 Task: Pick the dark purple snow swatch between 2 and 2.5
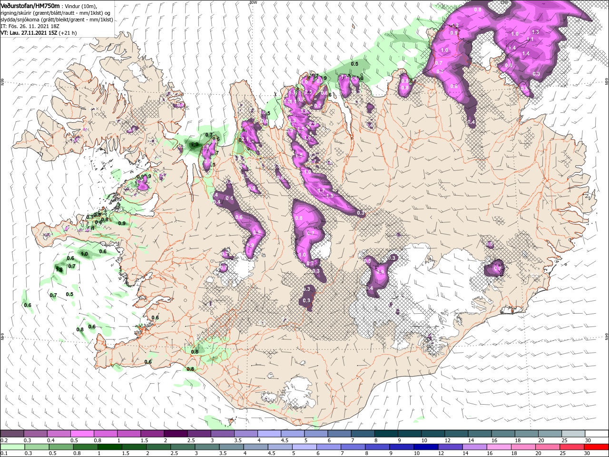pyautogui.click(x=176, y=433)
